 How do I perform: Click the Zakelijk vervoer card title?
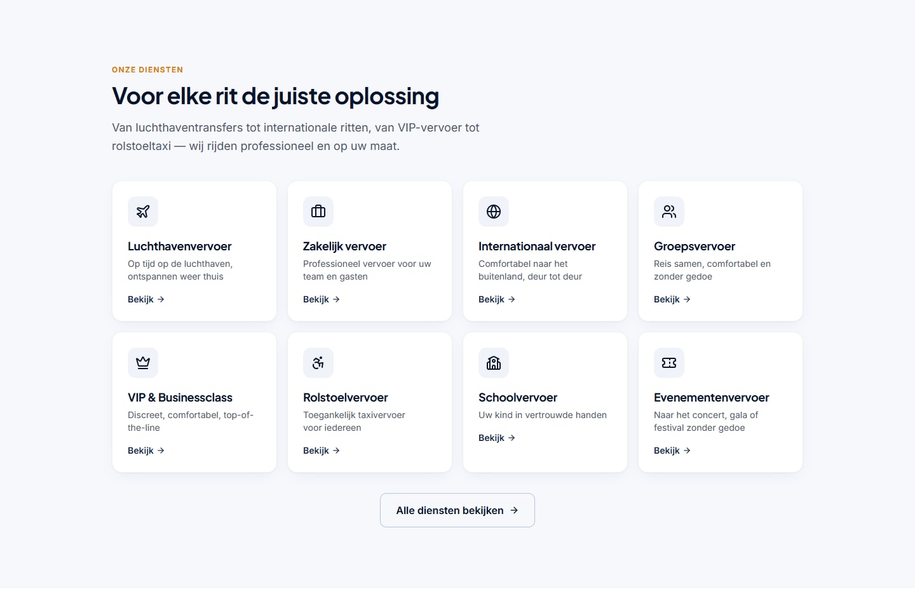[344, 247]
